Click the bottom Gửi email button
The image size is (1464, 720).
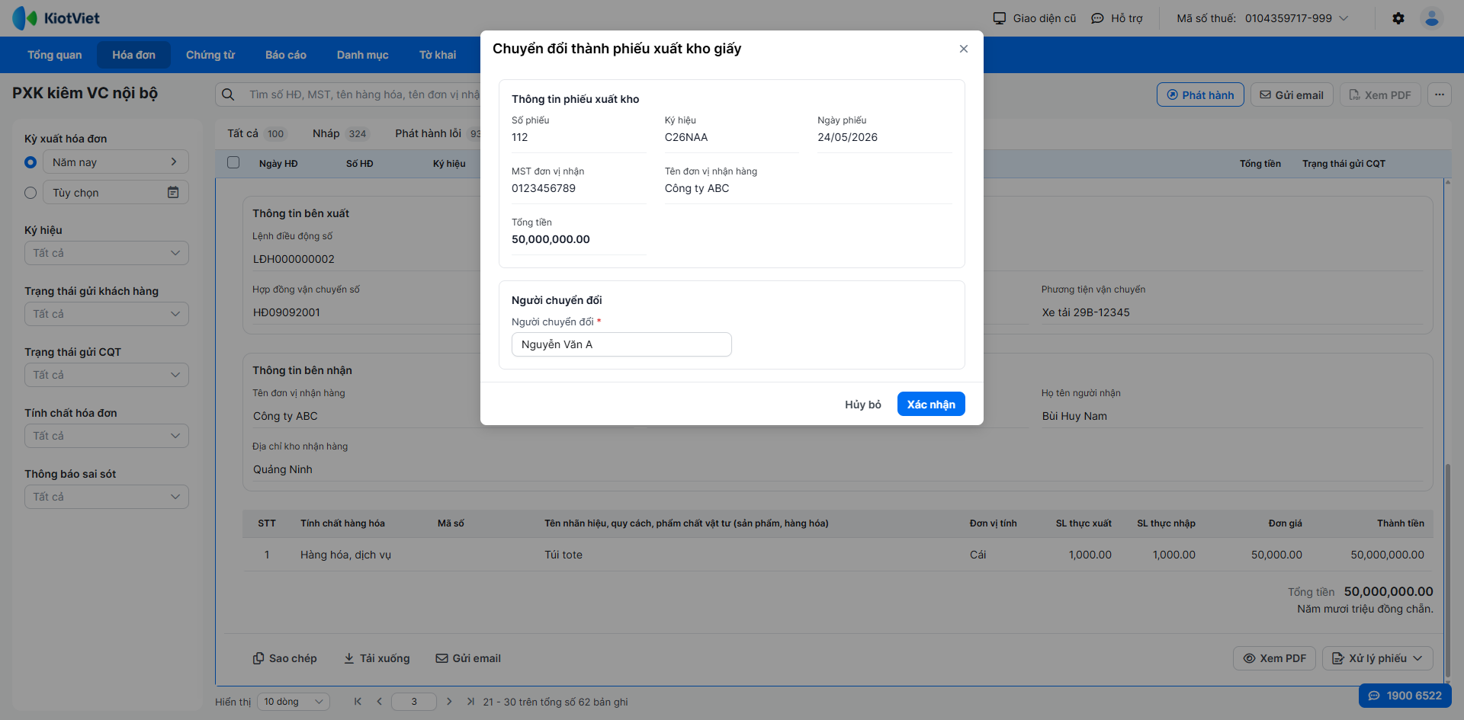point(468,658)
